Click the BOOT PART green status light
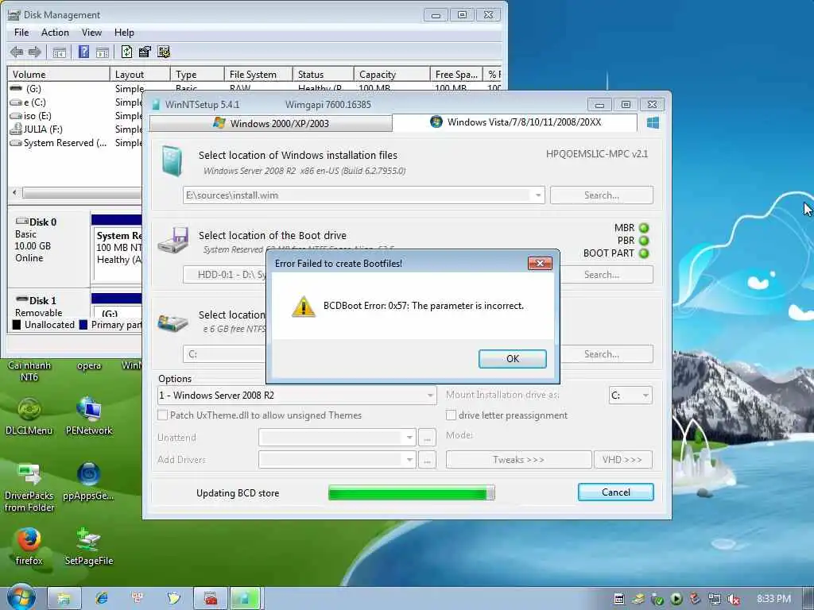Image resolution: width=814 pixels, height=610 pixels. 644,253
